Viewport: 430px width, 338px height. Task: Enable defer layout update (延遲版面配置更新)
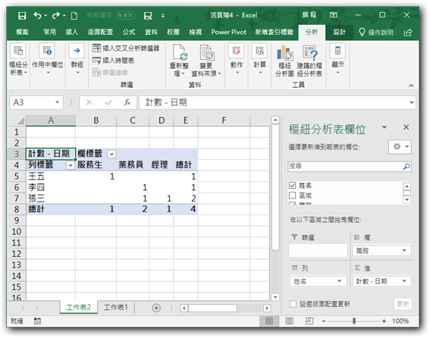tap(293, 304)
